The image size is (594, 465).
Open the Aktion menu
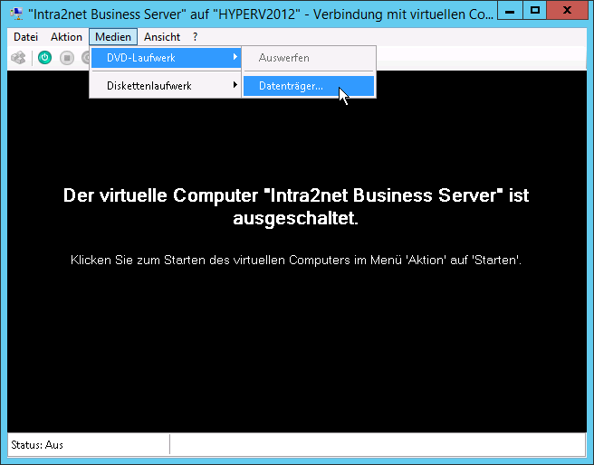coord(66,37)
